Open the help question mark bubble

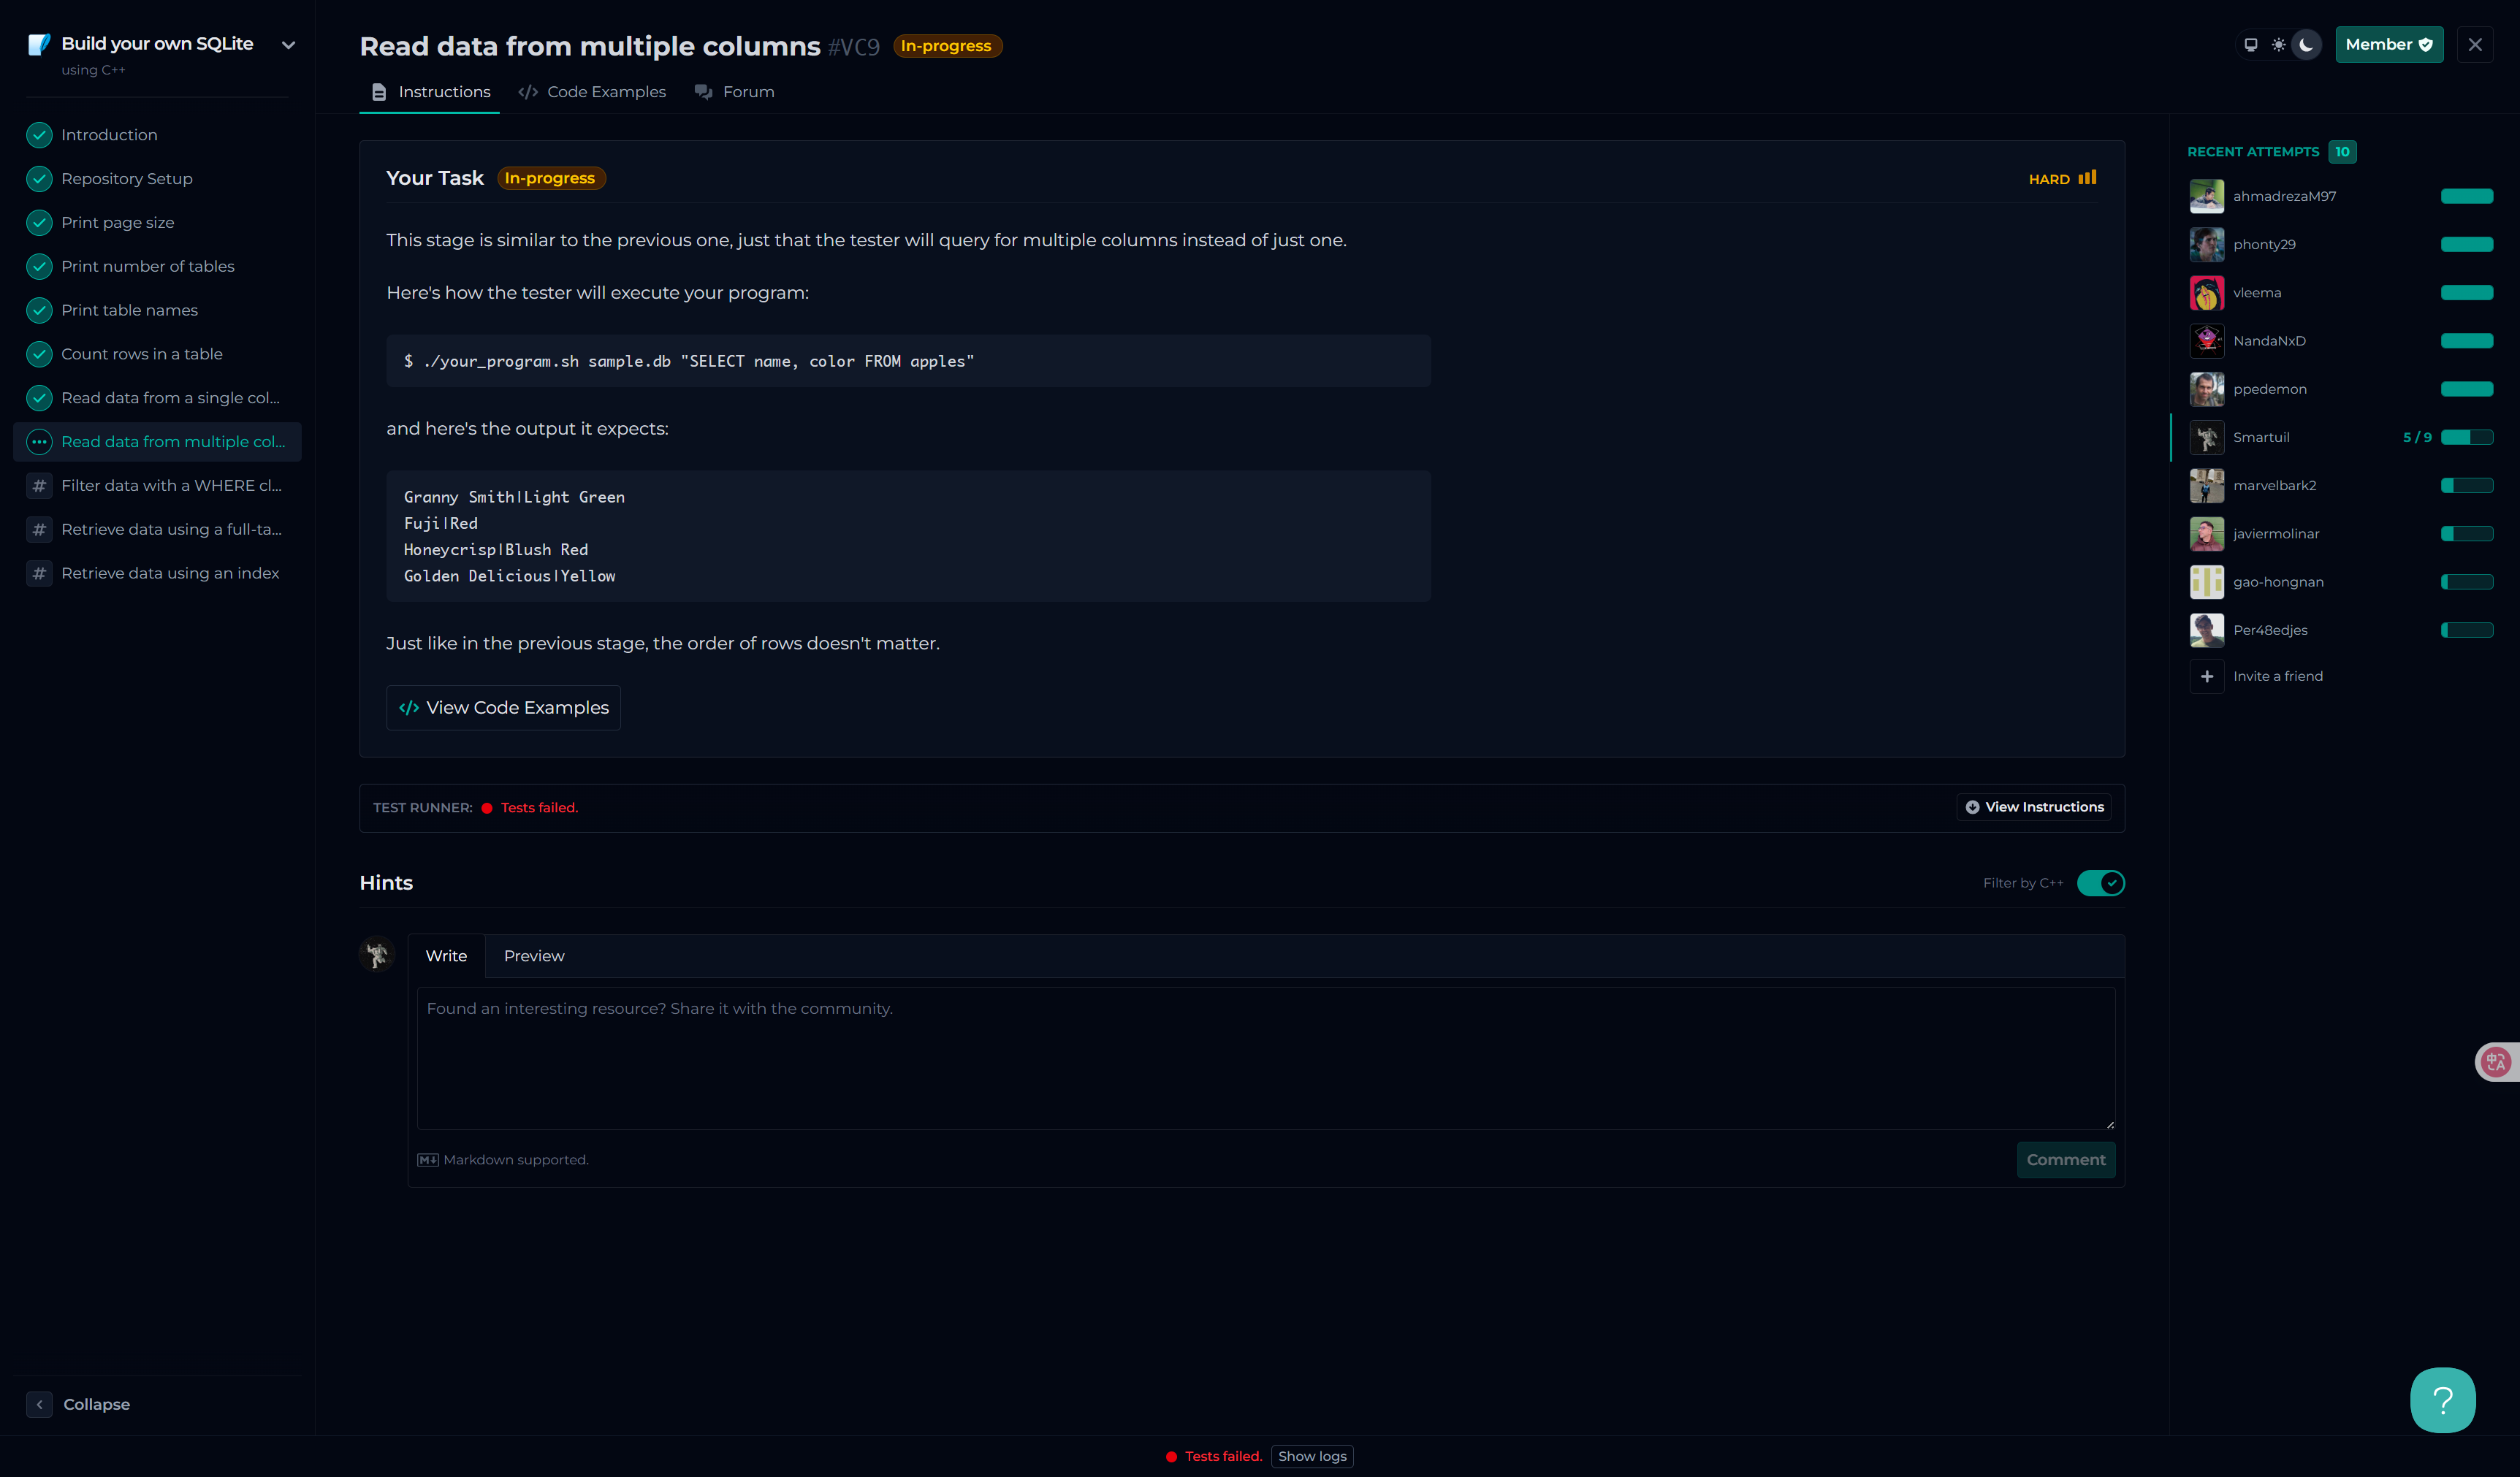coord(2442,1400)
